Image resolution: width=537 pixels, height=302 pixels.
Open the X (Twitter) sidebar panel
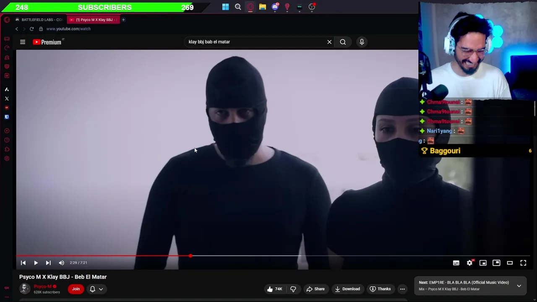pyautogui.click(x=7, y=99)
